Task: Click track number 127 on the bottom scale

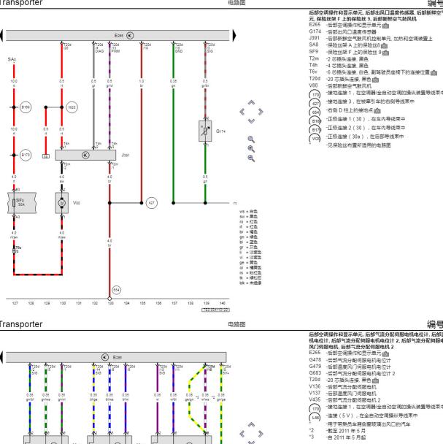Action: tap(15, 303)
